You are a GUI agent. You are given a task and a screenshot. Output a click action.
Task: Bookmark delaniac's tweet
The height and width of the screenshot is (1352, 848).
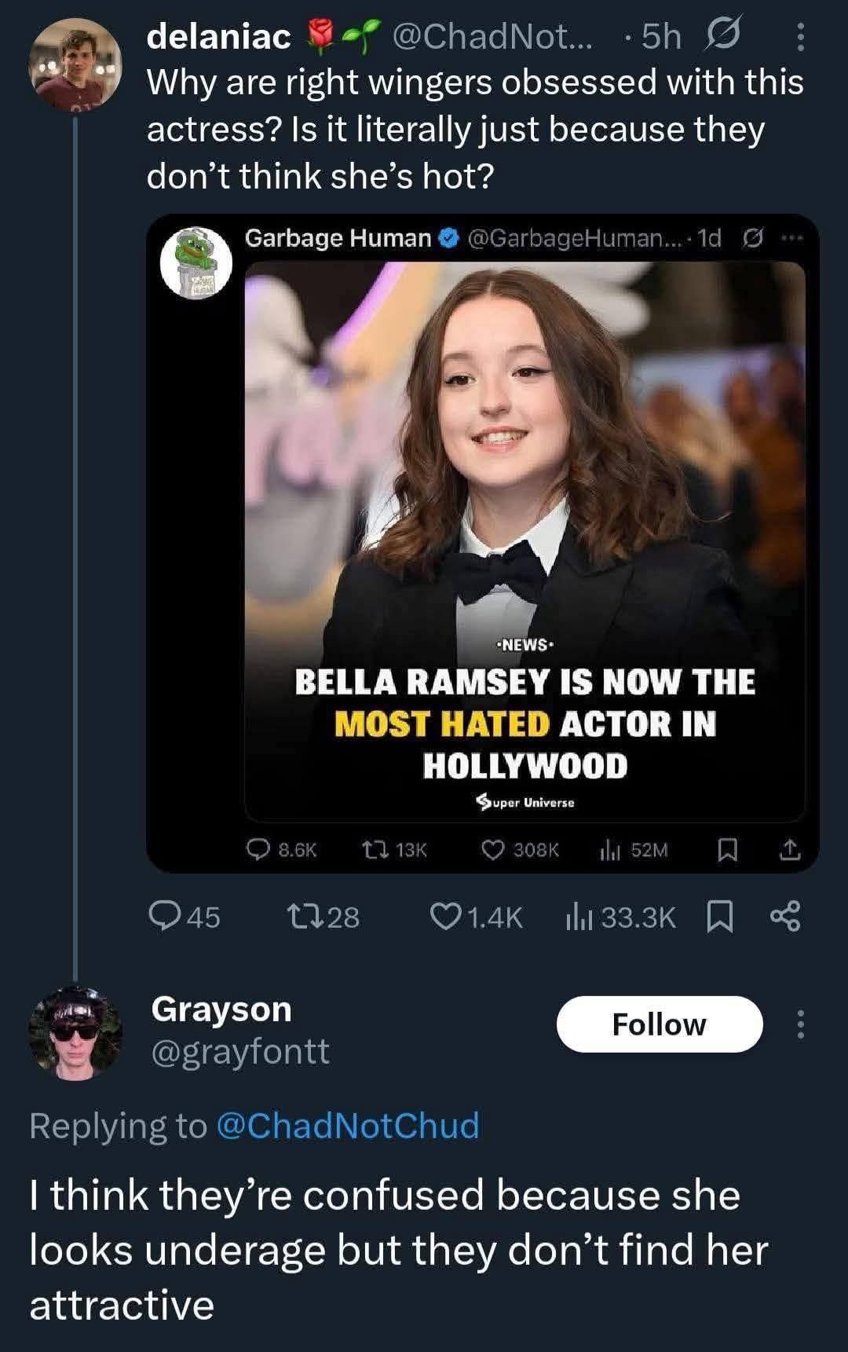721,916
